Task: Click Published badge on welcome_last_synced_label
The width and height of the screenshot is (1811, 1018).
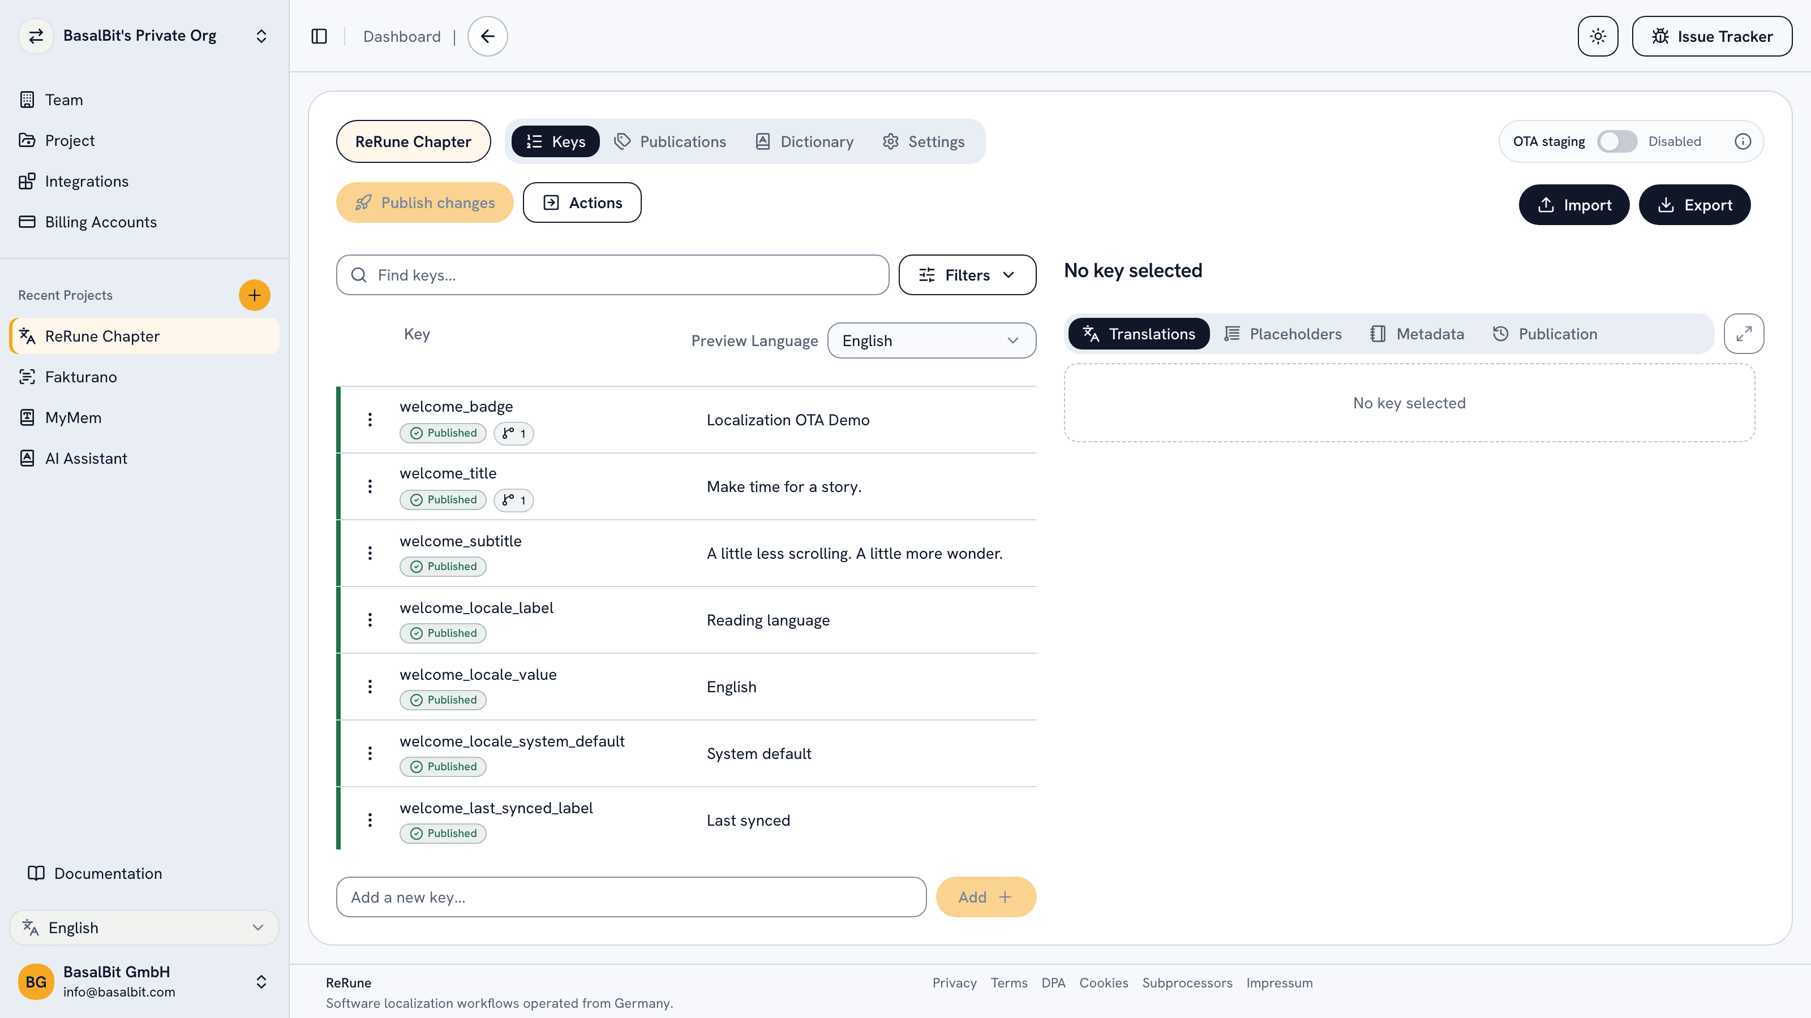Action: (443, 833)
